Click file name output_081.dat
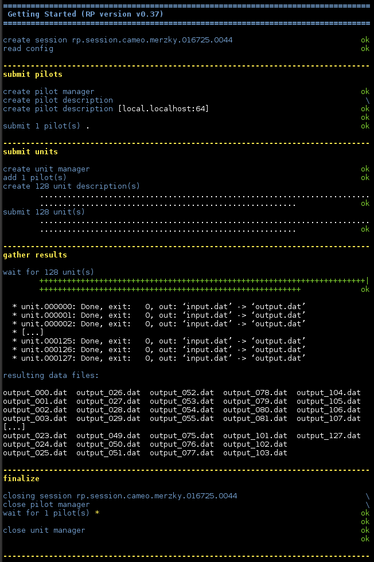 point(255,418)
